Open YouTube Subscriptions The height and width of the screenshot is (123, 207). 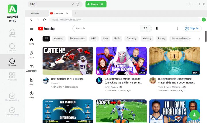click(32, 68)
